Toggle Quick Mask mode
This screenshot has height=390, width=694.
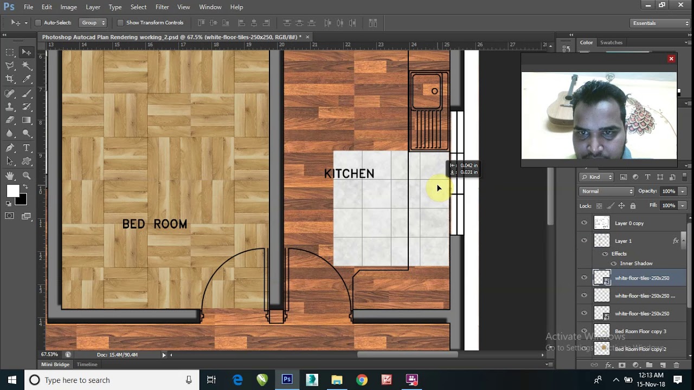click(10, 216)
